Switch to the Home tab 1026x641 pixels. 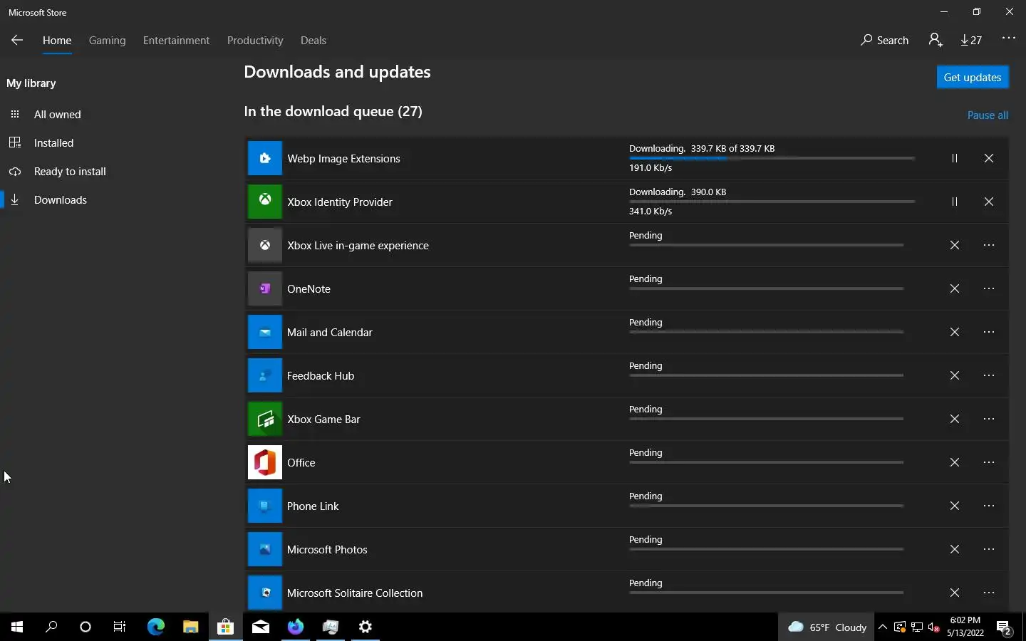point(57,41)
